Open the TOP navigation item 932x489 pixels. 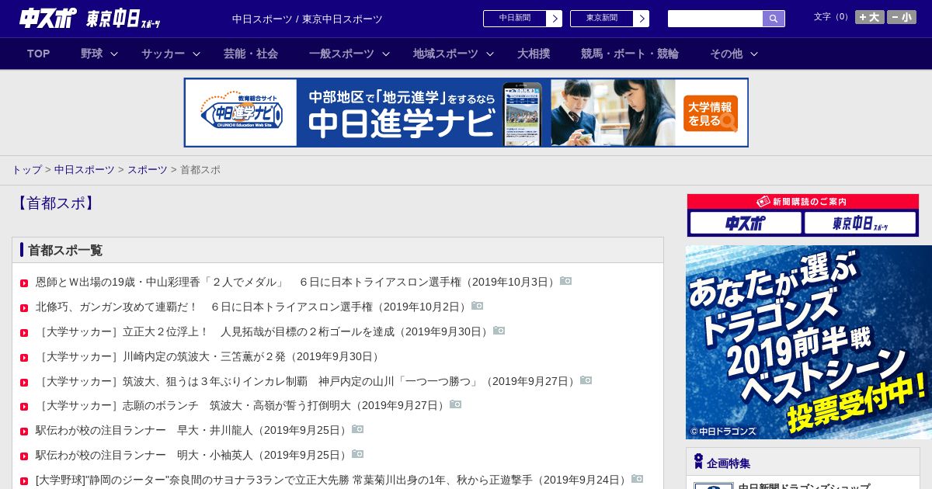point(39,54)
